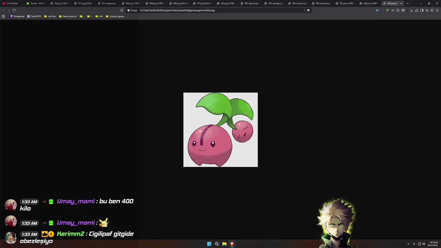This screenshot has height=248, width=441.
Task: Open File Explorer from the taskbar
Action: tap(224, 244)
